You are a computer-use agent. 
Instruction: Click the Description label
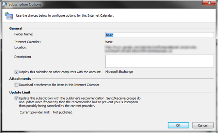23,57
